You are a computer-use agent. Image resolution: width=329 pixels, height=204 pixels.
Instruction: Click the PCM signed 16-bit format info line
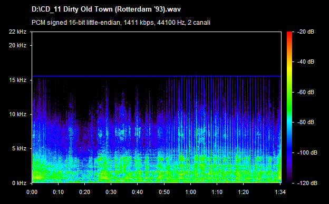(x=121, y=23)
